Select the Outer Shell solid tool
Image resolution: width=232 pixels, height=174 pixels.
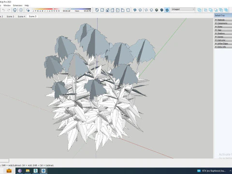[x=199, y=10]
